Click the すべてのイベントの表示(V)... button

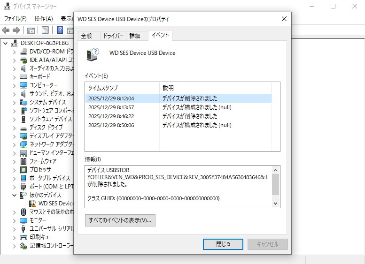point(120,220)
